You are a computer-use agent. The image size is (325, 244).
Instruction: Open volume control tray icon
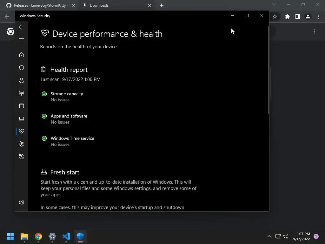coord(286,236)
